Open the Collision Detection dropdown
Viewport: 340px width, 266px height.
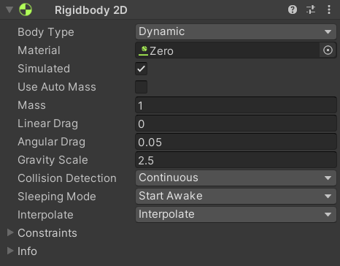236,178
